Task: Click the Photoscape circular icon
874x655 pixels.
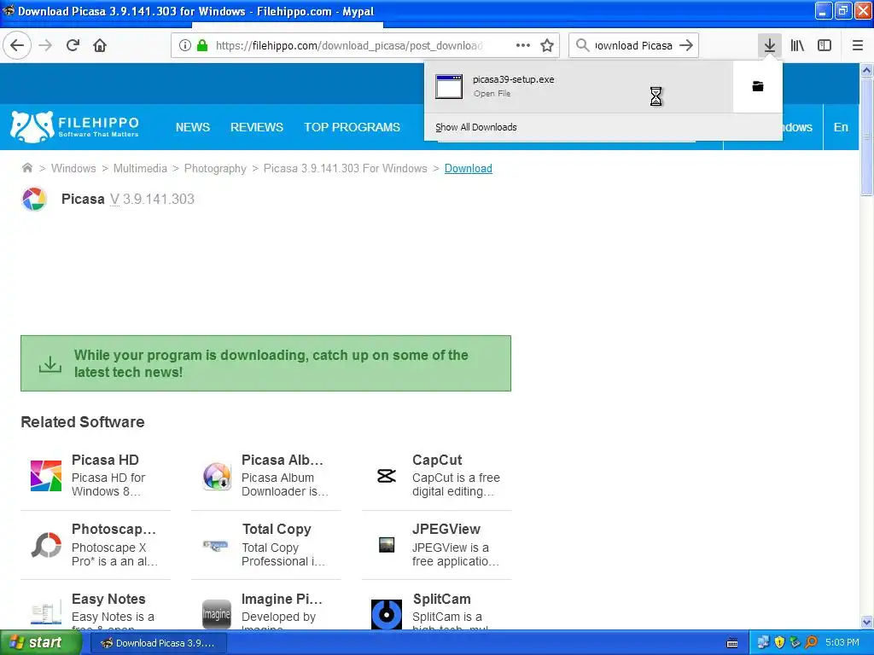Action: (x=46, y=545)
